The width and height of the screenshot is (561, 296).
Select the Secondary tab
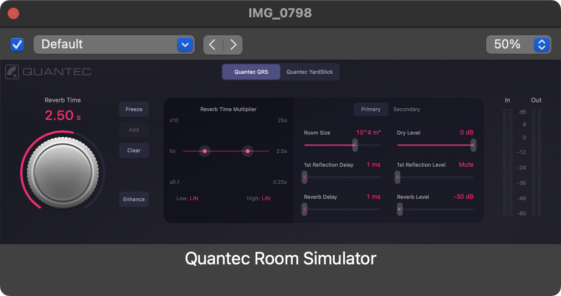click(x=407, y=109)
